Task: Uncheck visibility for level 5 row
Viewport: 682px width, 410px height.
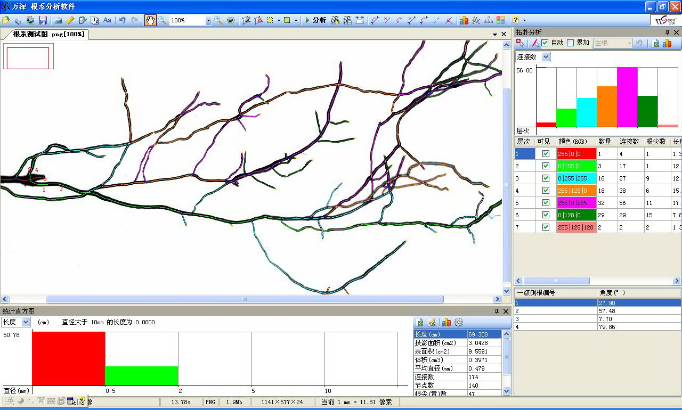Action: click(546, 202)
